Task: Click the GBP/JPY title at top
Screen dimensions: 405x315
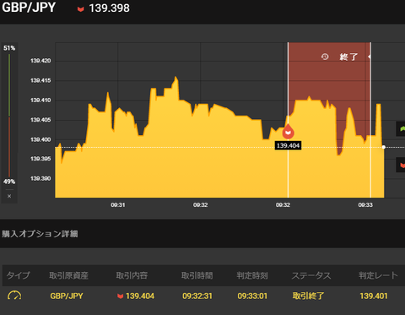Action: [29, 8]
